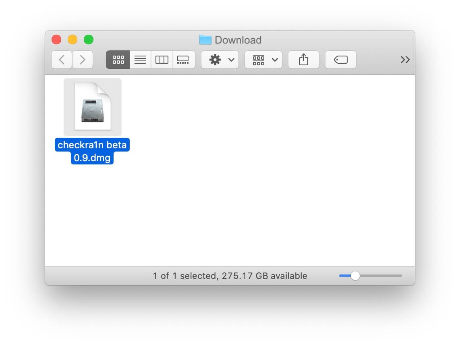
Task: Switch to list view
Action: point(140,60)
